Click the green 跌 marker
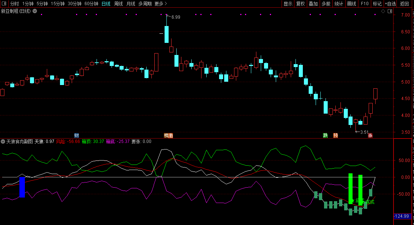414x225 pixels. (325, 136)
